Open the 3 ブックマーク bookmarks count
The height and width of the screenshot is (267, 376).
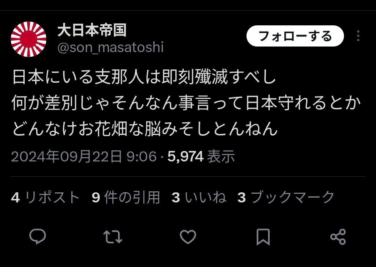pyautogui.click(x=286, y=198)
